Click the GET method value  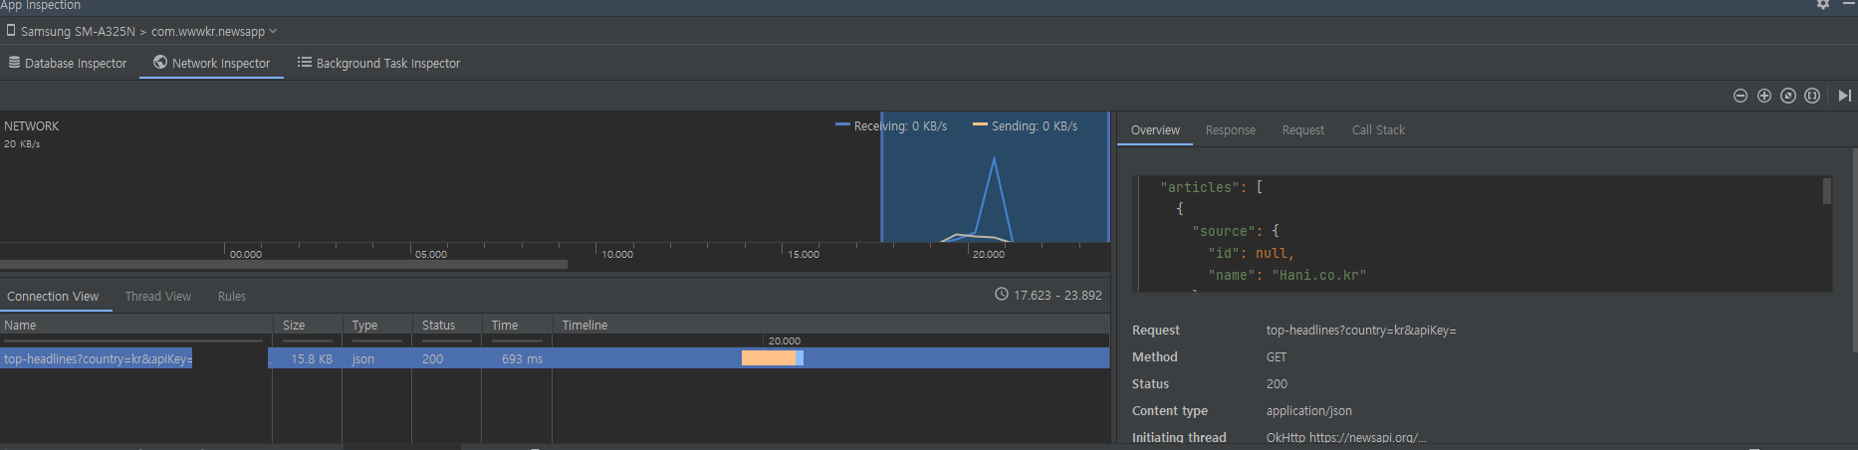point(1277,357)
